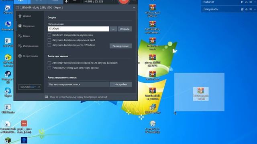Open the Skype desktop shortcut
Screen dimensions: 257x144
[8, 92]
